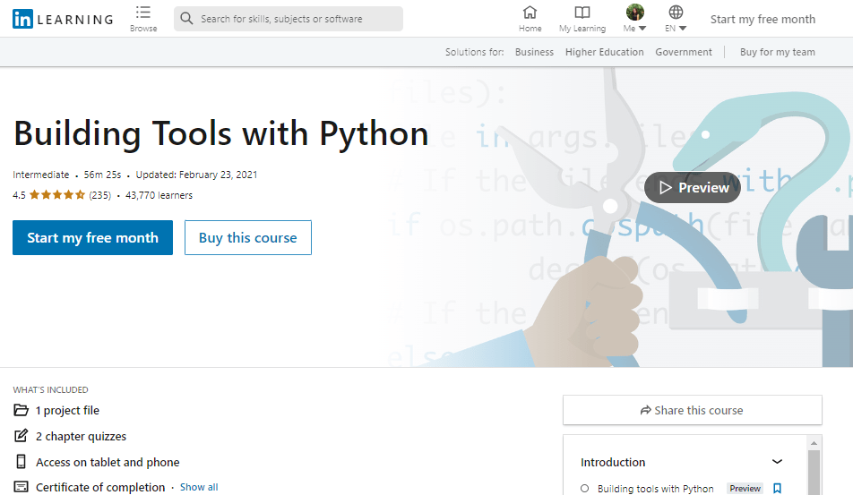Click the contents panel scroll-up arrow
Image resolution: width=853 pixels, height=495 pixels.
(x=814, y=443)
